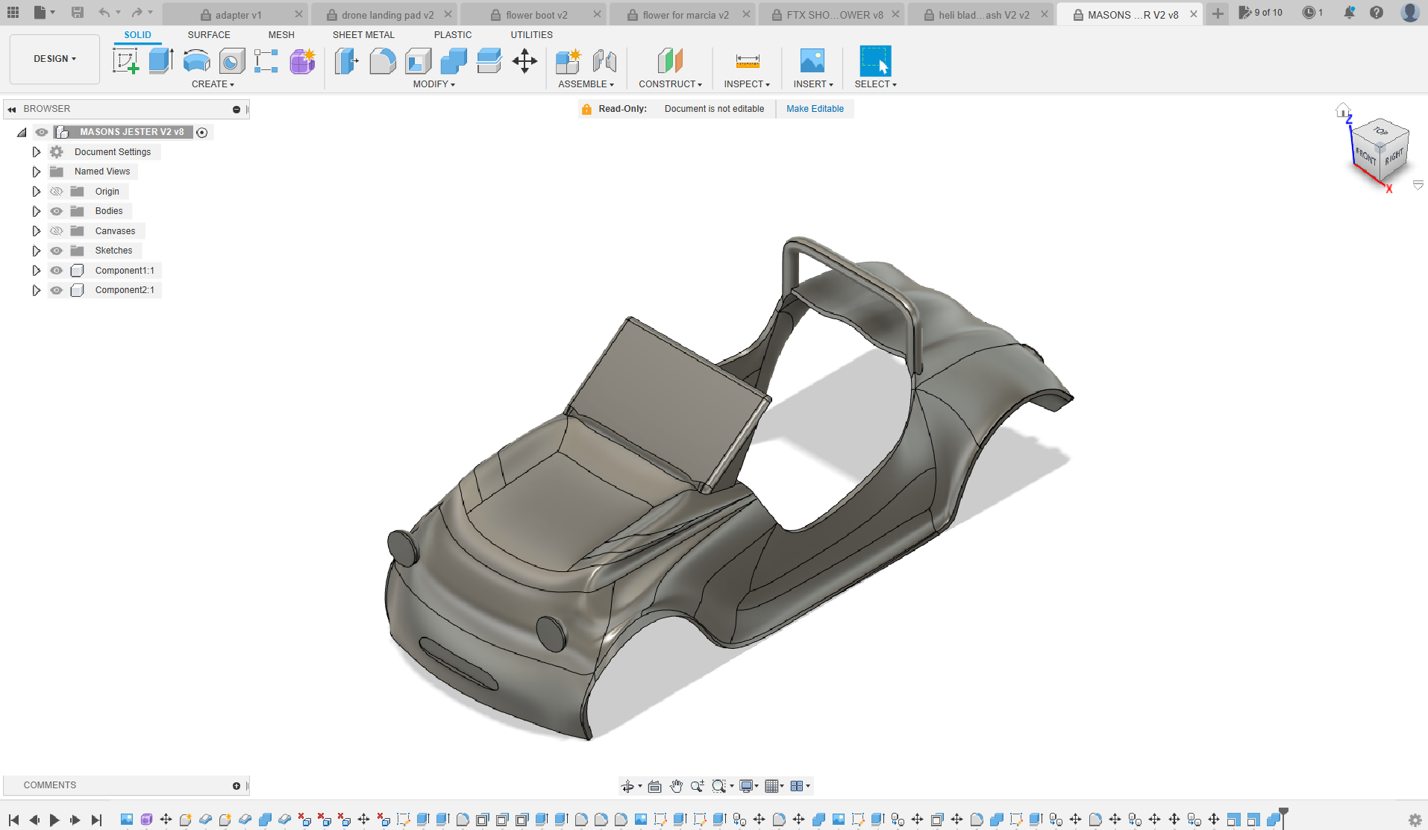
Task: Switch to the PLASTIC tab
Action: pyautogui.click(x=453, y=35)
